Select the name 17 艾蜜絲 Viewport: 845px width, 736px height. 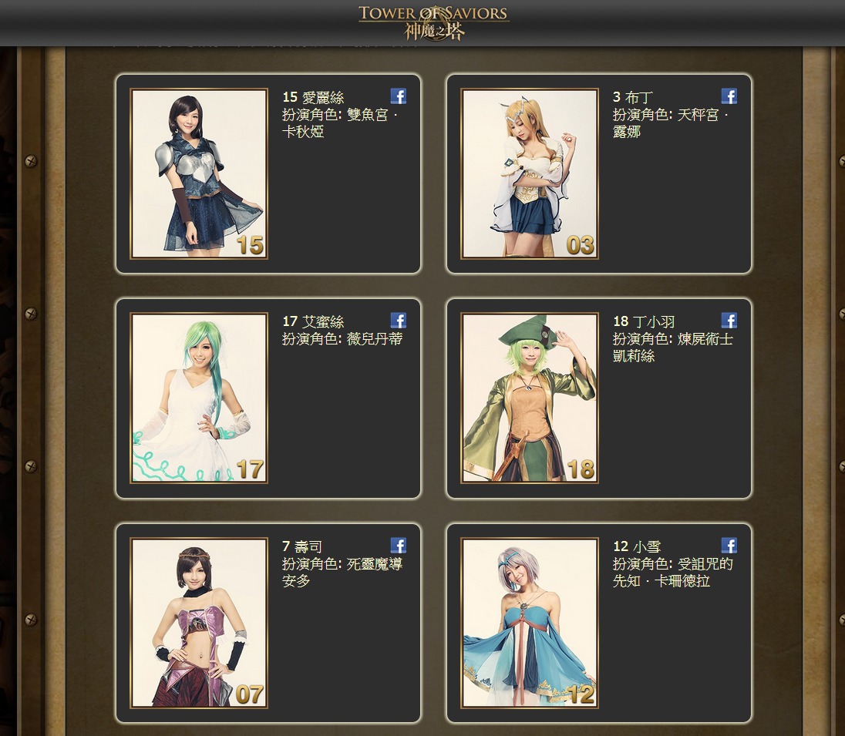(x=313, y=321)
